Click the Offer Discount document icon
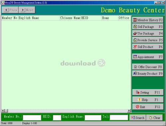This screenshot has width=166, height=126. pyautogui.click(x=135, y=67)
